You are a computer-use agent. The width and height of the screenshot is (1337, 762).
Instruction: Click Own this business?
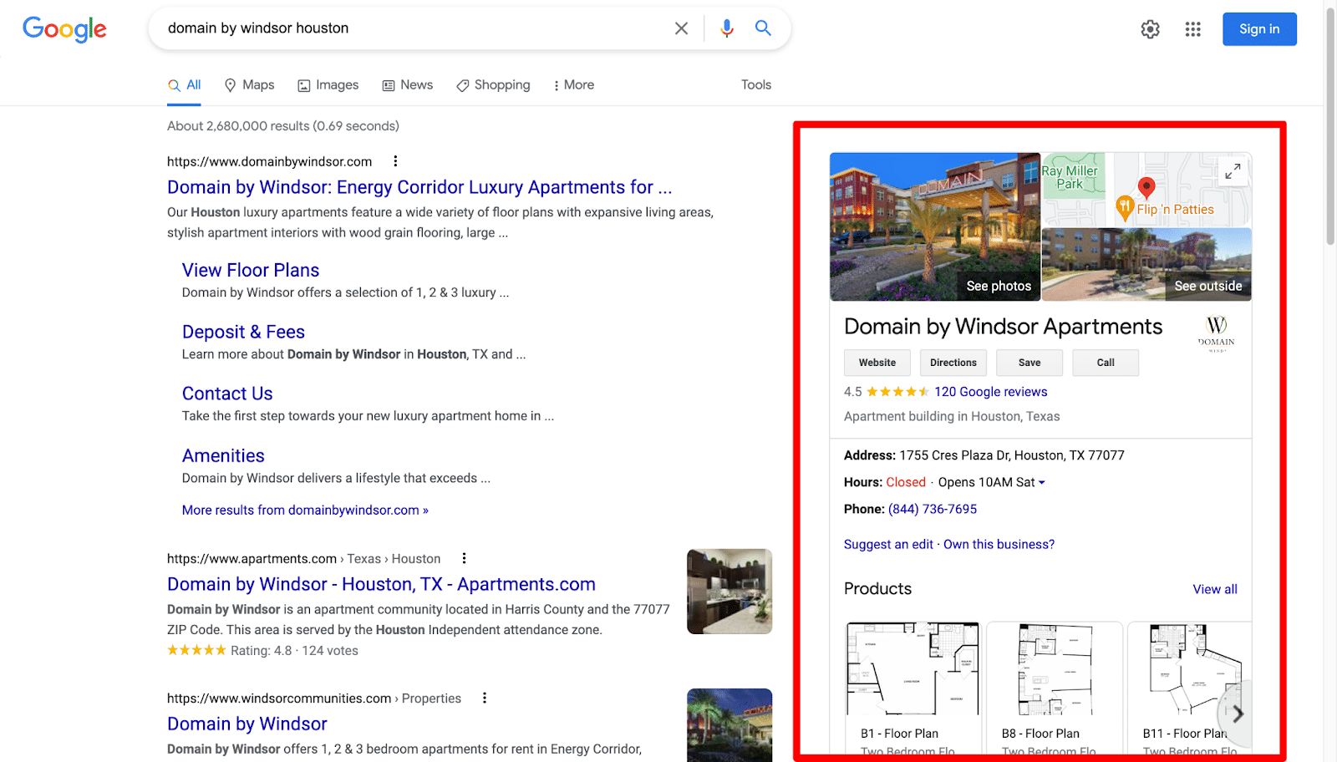tap(999, 544)
